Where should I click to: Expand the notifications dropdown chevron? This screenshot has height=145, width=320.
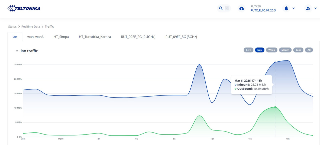pos(294,8)
